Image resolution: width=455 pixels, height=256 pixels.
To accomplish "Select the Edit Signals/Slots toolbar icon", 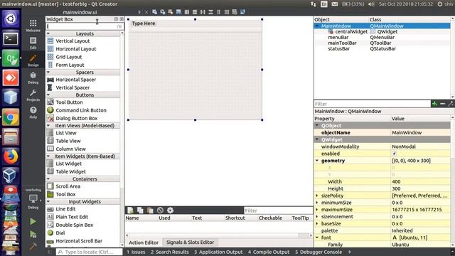I will point(163,12).
